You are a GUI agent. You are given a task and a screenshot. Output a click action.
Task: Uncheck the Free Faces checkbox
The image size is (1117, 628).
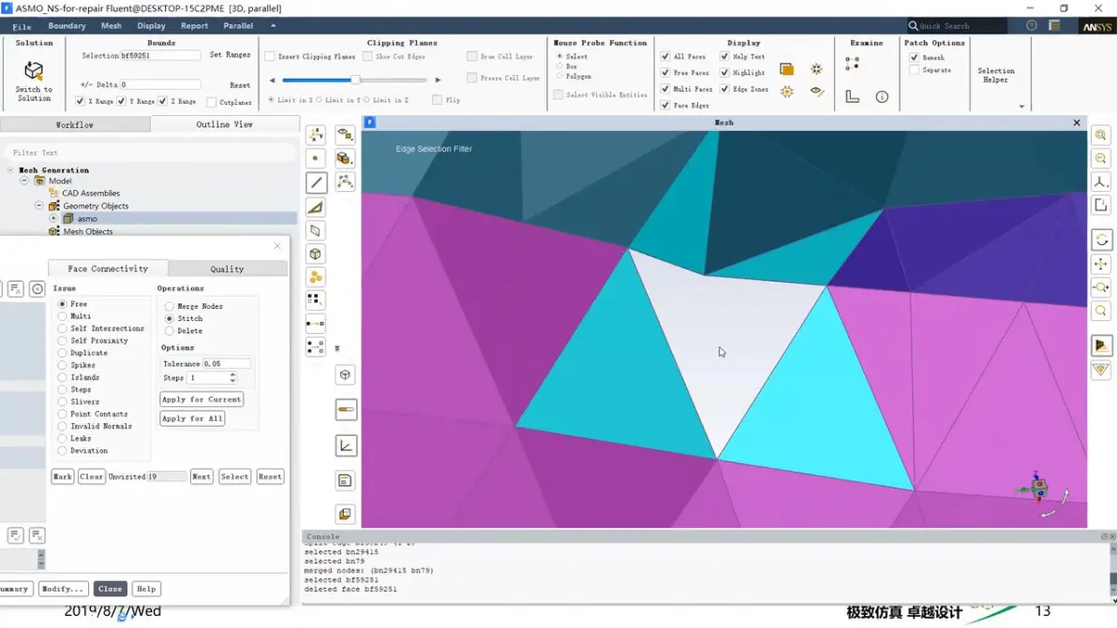tap(665, 73)
